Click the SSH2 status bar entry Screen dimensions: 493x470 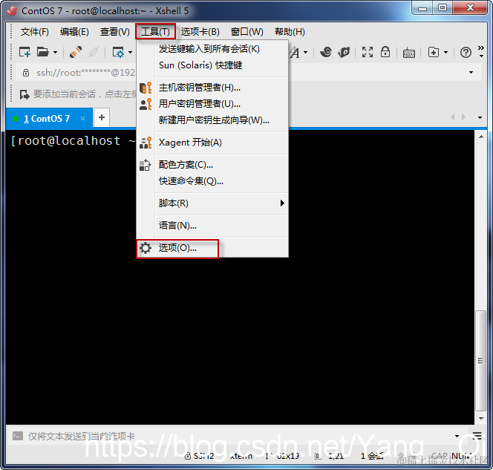200,456
